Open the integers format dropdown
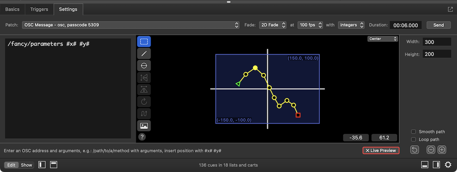 pyautogui.click(x=351, y=25)
